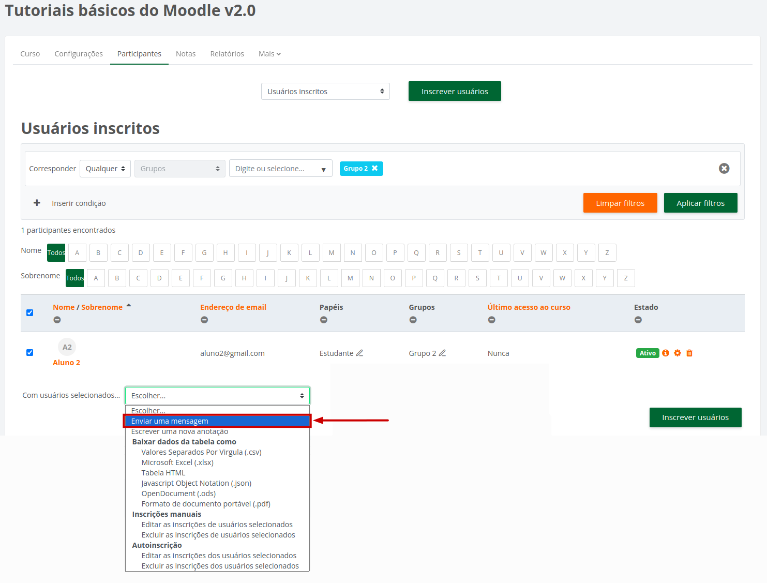Expand the Digite ou selecione combo box
Viewport: 767px width, 583px height.
pos(323,169)
